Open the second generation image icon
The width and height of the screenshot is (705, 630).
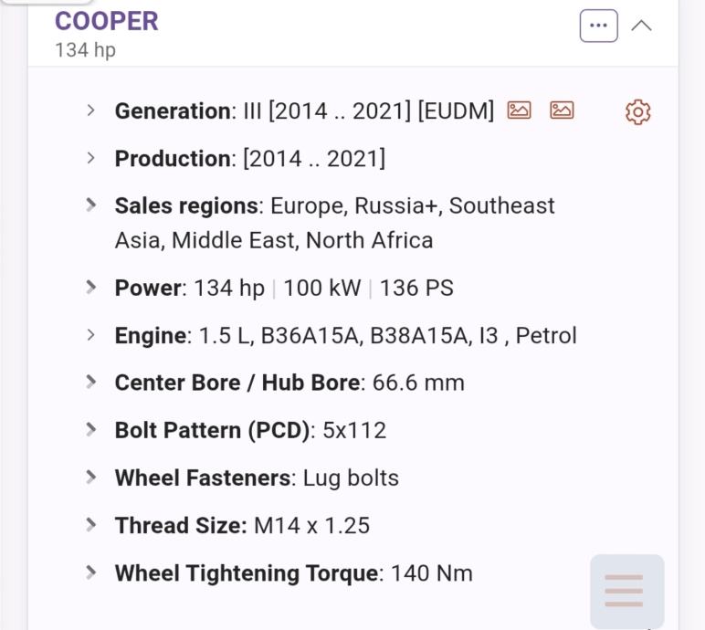[x=562, y=110]
